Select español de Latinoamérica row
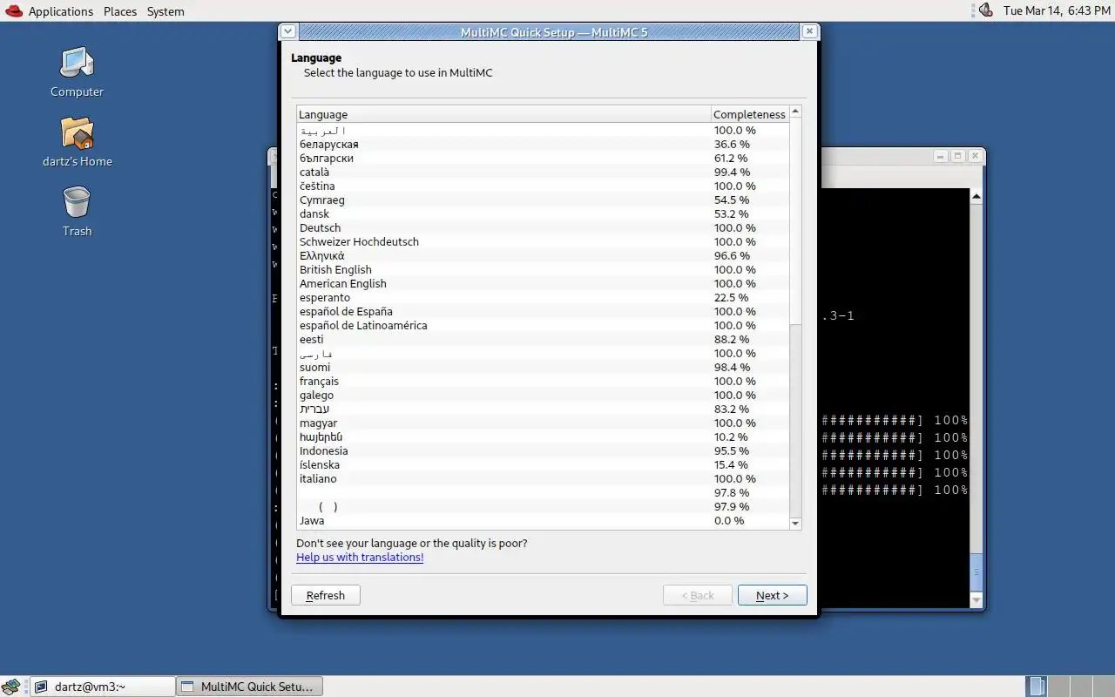 tap(543, 325)
